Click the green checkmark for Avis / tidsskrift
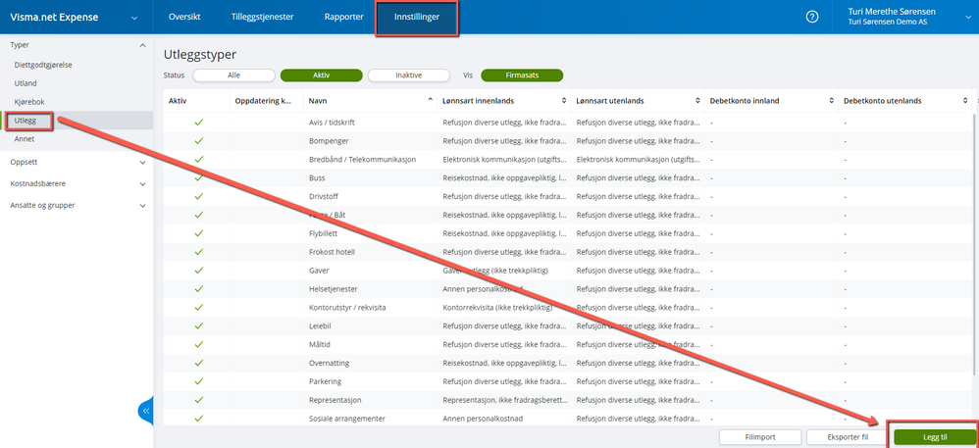979x448 pixels. pos(199,123)
